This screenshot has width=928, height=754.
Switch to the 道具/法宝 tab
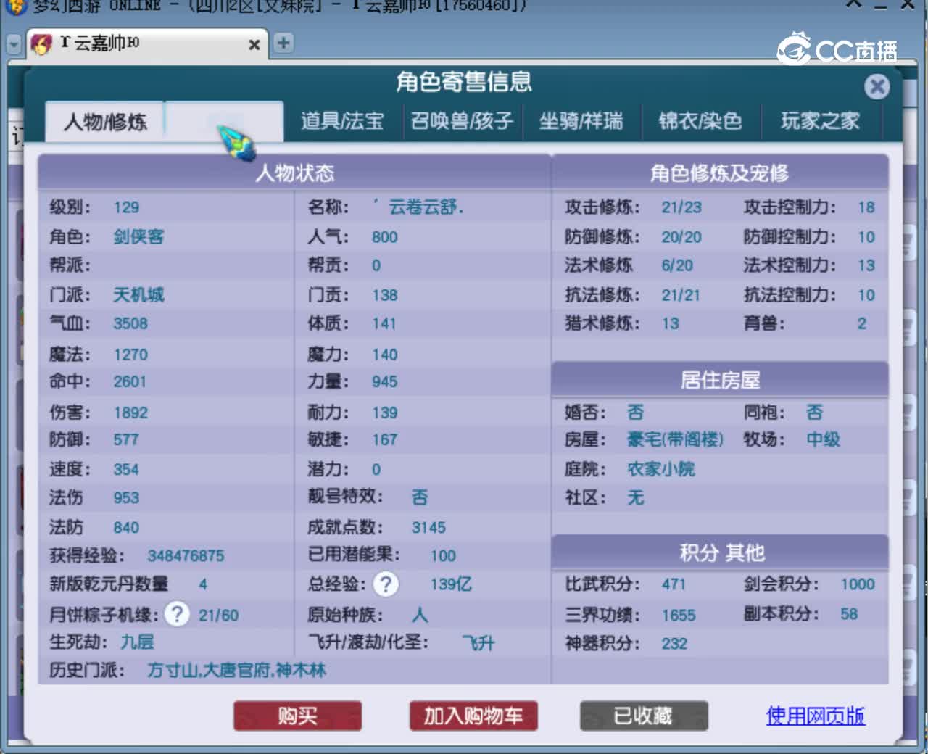tap(342, 120)
